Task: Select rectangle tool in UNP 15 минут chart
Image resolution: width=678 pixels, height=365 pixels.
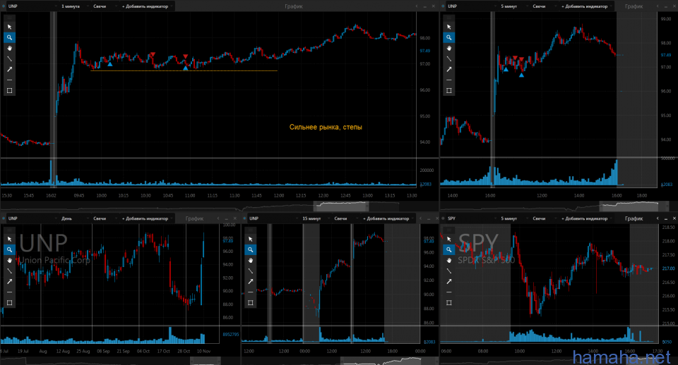Action: click(250, 303)
